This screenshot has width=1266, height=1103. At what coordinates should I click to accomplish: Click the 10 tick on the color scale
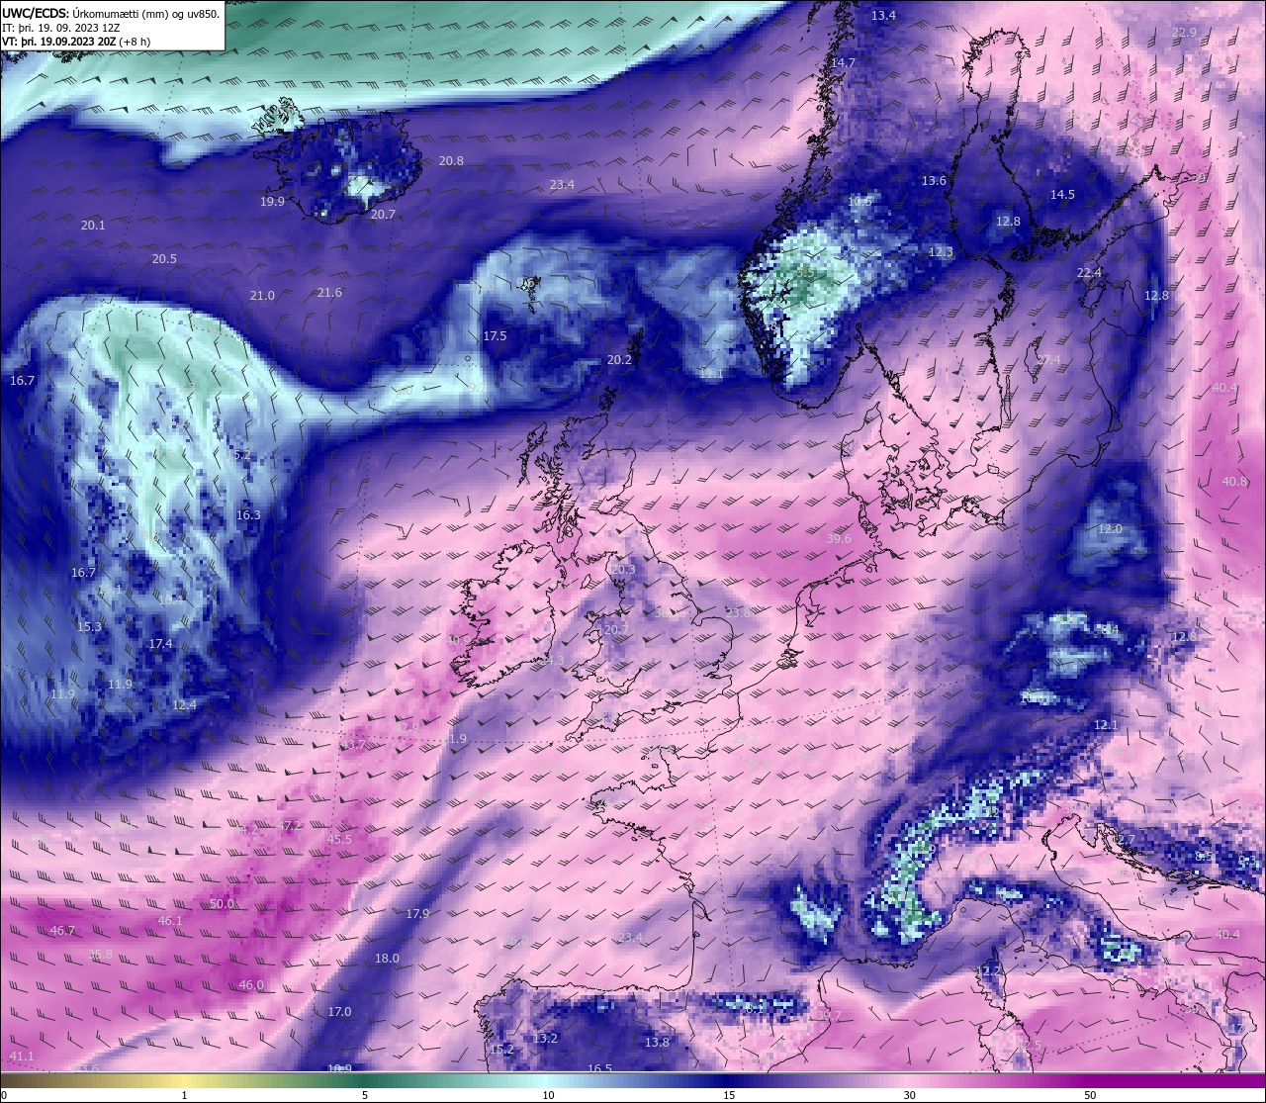[x=548, y=1095]
